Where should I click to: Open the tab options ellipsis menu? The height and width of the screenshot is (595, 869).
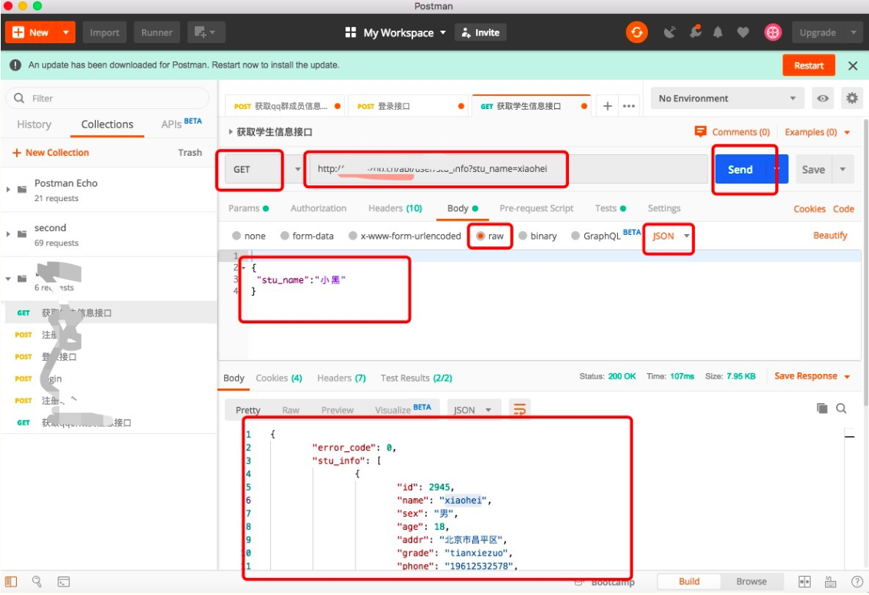(x=629, y=106)
